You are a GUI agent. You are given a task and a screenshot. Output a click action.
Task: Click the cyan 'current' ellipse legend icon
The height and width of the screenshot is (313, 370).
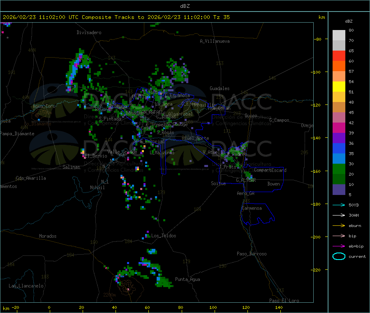click(339, 256)
